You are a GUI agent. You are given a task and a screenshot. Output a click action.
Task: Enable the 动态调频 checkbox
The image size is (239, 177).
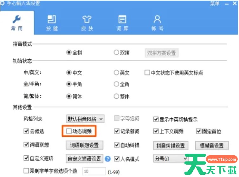pyautogui.click(x=69, y=131)
